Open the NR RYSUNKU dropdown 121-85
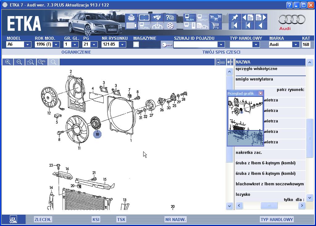Viewport: 316px width, 226px height. (122, 44)
